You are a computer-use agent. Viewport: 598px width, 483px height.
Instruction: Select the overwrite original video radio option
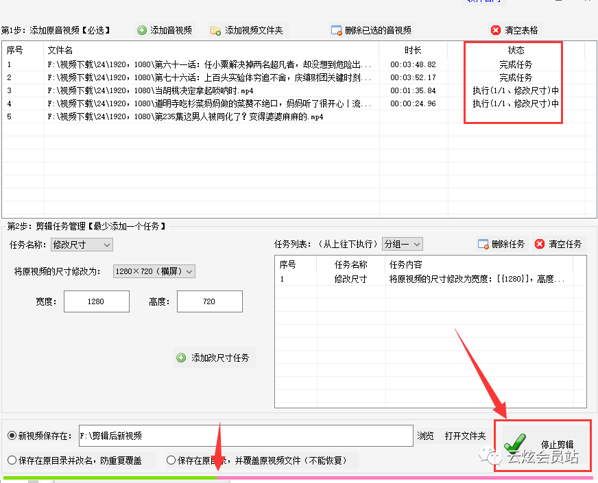171,460
